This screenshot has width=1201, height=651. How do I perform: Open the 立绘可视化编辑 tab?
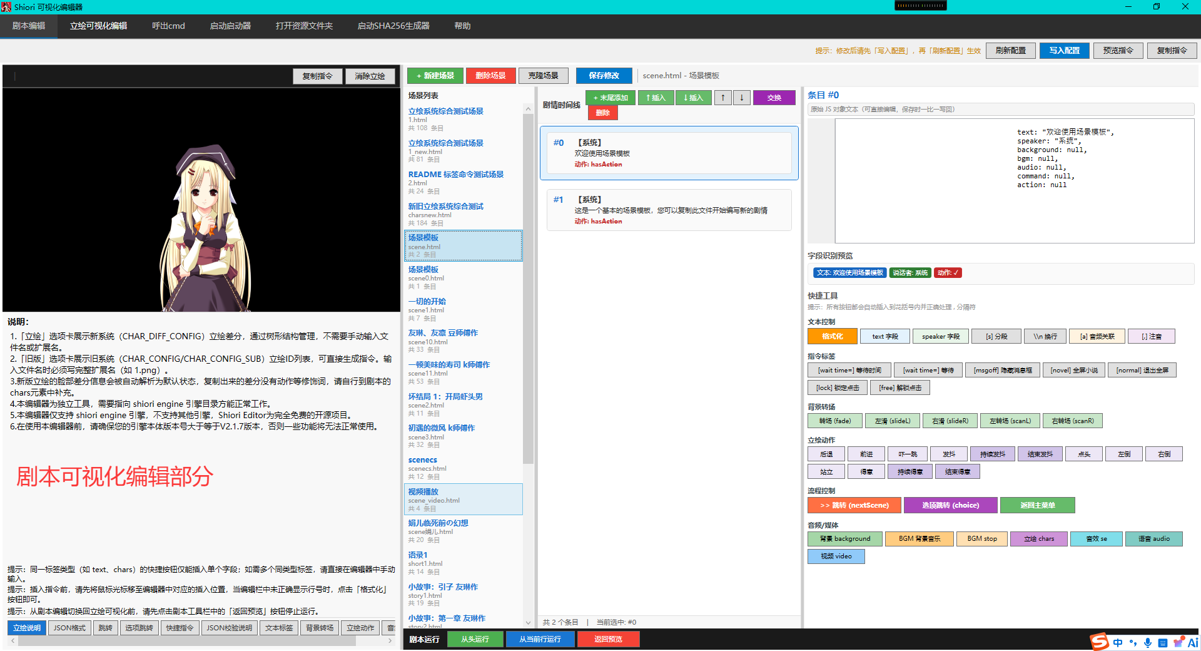[98, 26]
